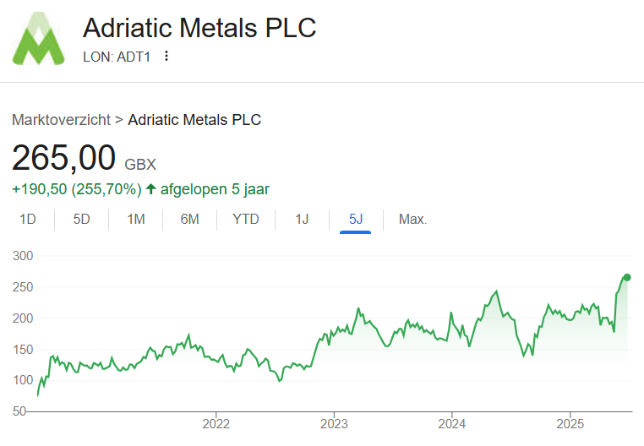This screenshot has height=446, width=644.
Task: Click the 265,00 GBX price value
Action: pyautogui.click(x=85, y=158)
